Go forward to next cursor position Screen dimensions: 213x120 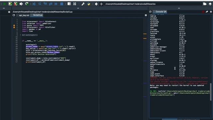point(101,4)
